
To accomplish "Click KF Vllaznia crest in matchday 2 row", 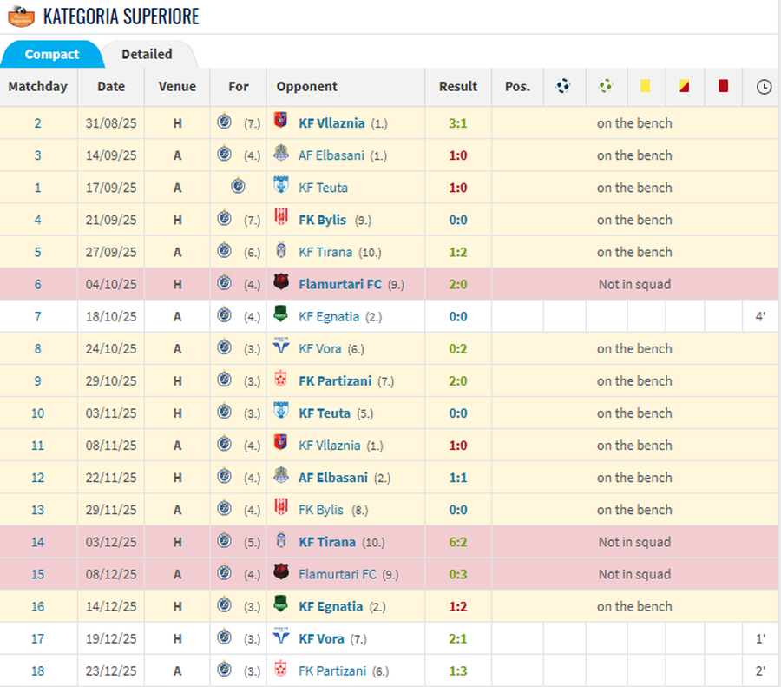I will click(x=281, y=122).
